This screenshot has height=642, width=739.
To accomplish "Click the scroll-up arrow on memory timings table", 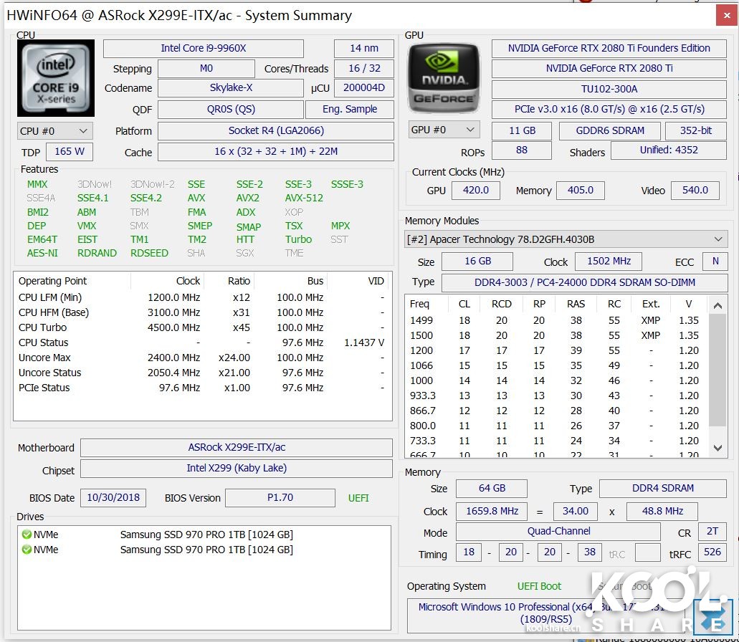I will [717, 305].
